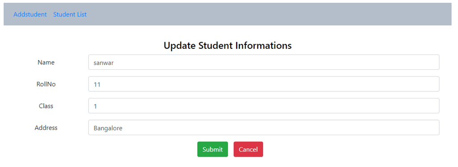The width and height of the screenshot is (458, 167).
Task: Click the Bangalore text in Address box
Action: pyautogui.click(x=108, y=128)
